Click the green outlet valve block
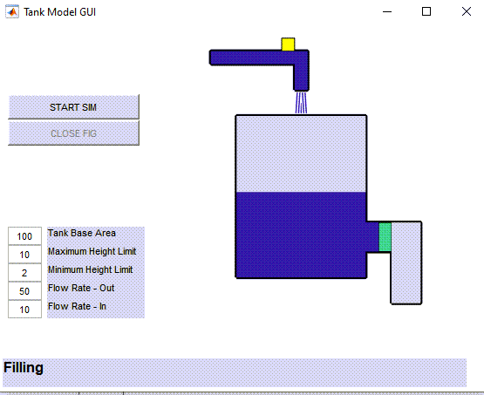The width and height of the screenshot is (484, 395). click(x=385, y=237)
